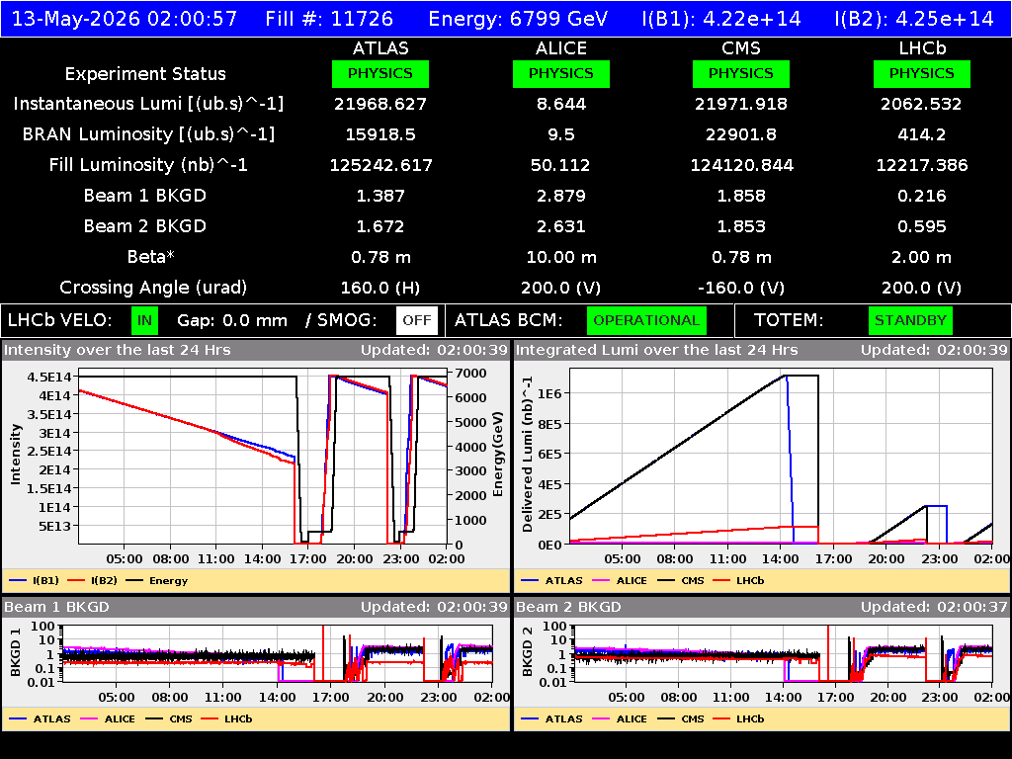Click the Energy(GeV) right axis label
Screen dimensions: 1012x759
(x=498, y=455)
